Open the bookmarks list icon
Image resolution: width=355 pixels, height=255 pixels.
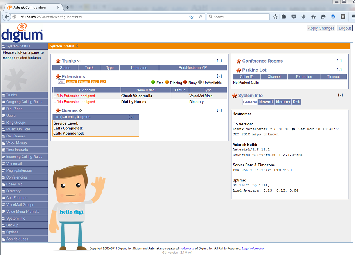(284, 17)
